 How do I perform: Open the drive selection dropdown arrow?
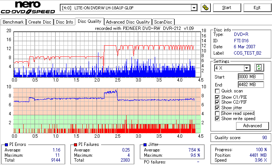[x=194, y=8]
